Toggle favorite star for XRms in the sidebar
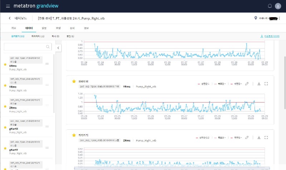The width and height of the screenshot is (286, 170). [5, 64]
